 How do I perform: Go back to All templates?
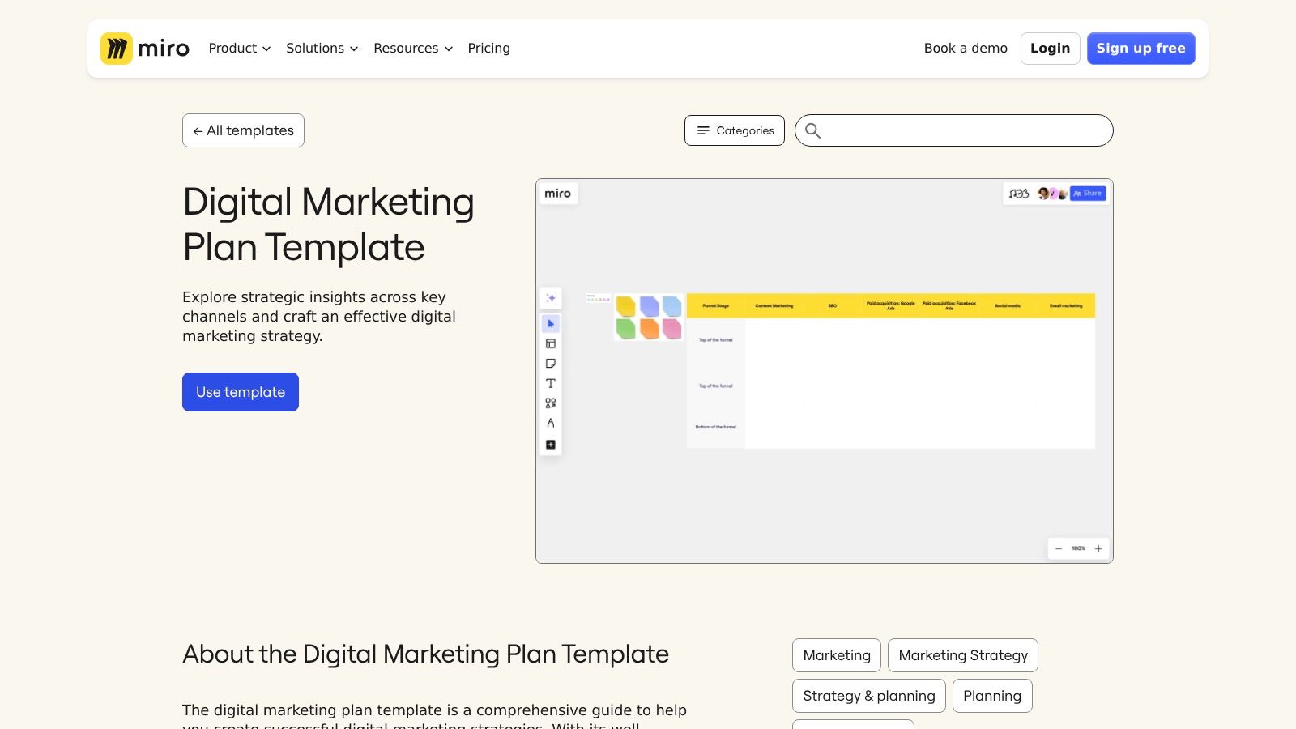coord(243,130)
